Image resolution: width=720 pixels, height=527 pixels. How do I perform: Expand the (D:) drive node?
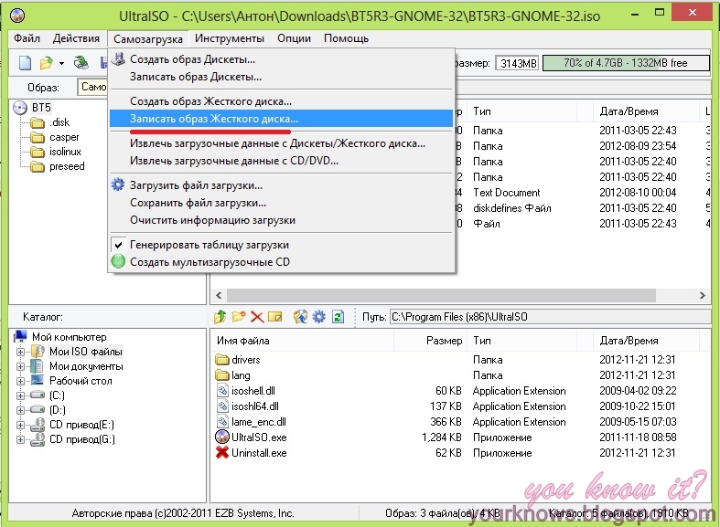coord(20,410)
